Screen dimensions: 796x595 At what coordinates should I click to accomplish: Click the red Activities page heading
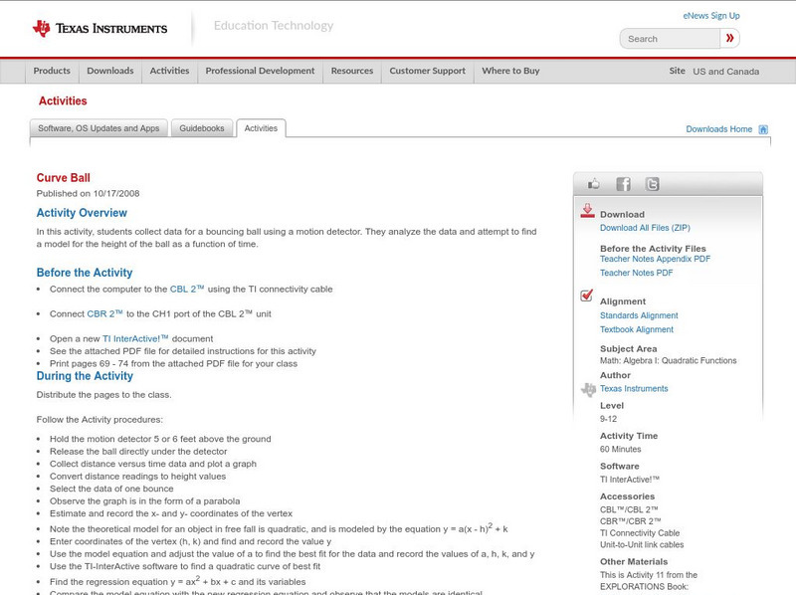pos(63,101)
